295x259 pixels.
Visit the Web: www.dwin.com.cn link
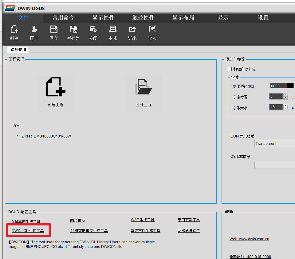tap(249, 239)
